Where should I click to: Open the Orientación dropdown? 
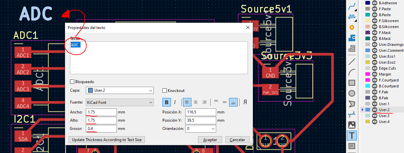click(x=201, y=129)
